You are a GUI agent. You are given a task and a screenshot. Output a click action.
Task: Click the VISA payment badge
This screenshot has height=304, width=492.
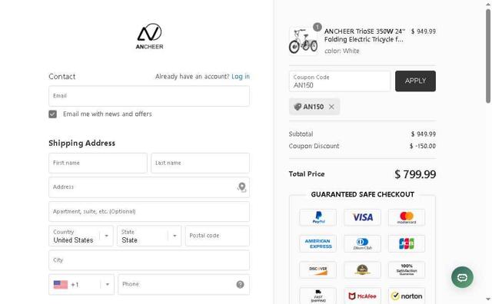tap(362, 217)
